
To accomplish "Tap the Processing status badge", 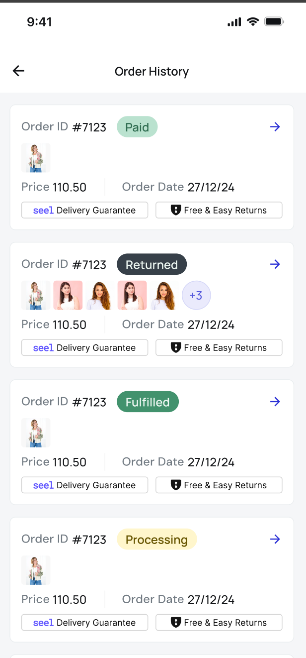I will click(156, 539).
